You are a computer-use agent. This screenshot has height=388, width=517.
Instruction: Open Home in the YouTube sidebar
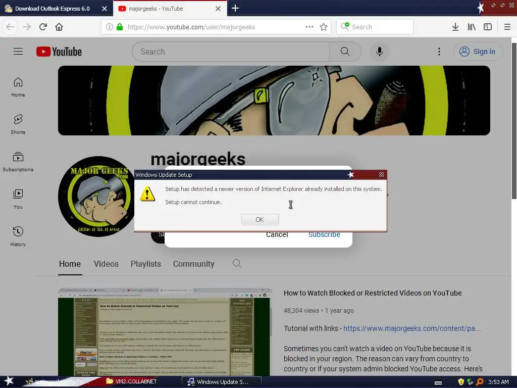(x=18, y=87)
